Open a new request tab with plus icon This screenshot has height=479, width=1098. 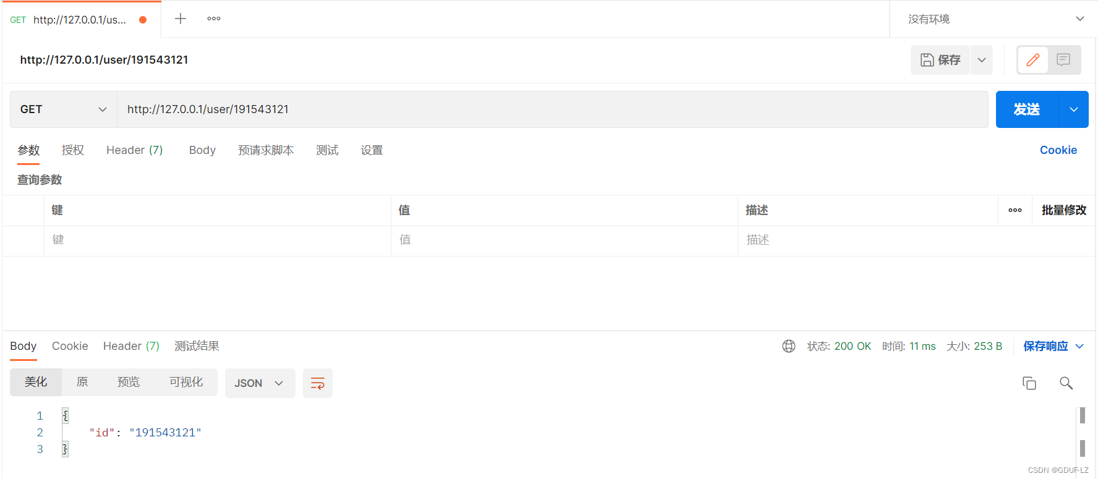[x=181, y=19]
